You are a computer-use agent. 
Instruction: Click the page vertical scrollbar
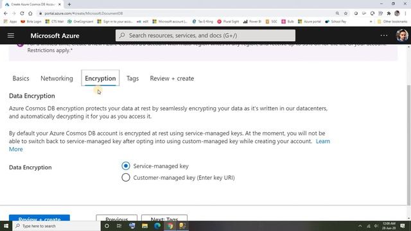(408, 144)
